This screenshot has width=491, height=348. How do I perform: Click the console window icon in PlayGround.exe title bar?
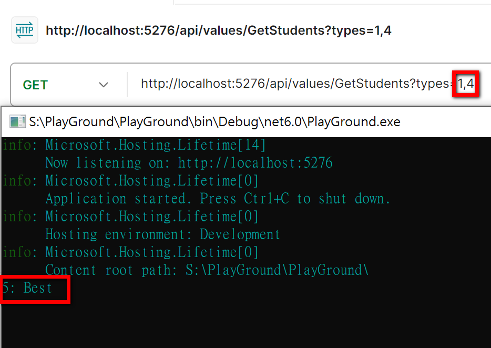[17, 121]
